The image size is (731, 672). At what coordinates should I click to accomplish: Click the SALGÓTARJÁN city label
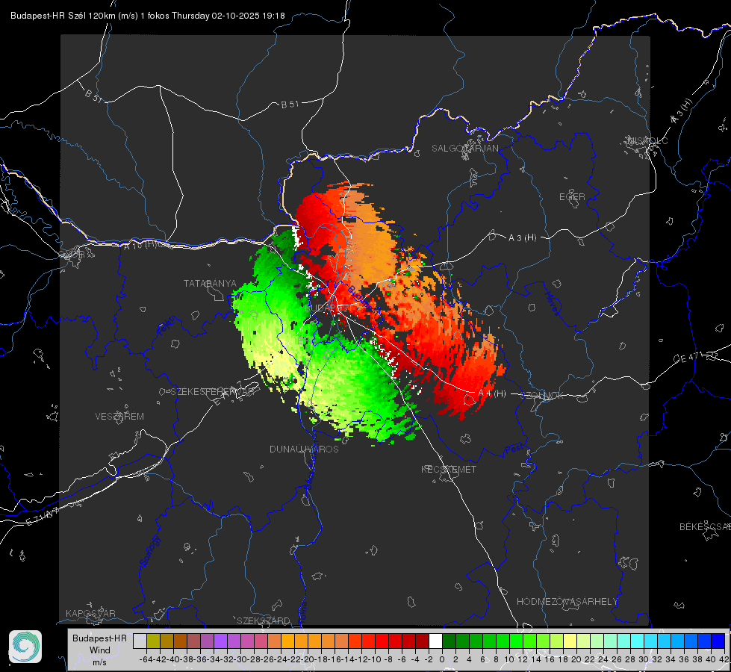pyautogui.click(x=464, y=149)
